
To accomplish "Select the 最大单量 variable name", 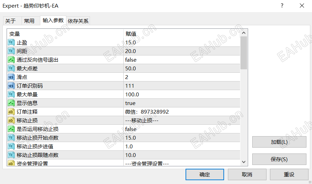I will point(27,95).
